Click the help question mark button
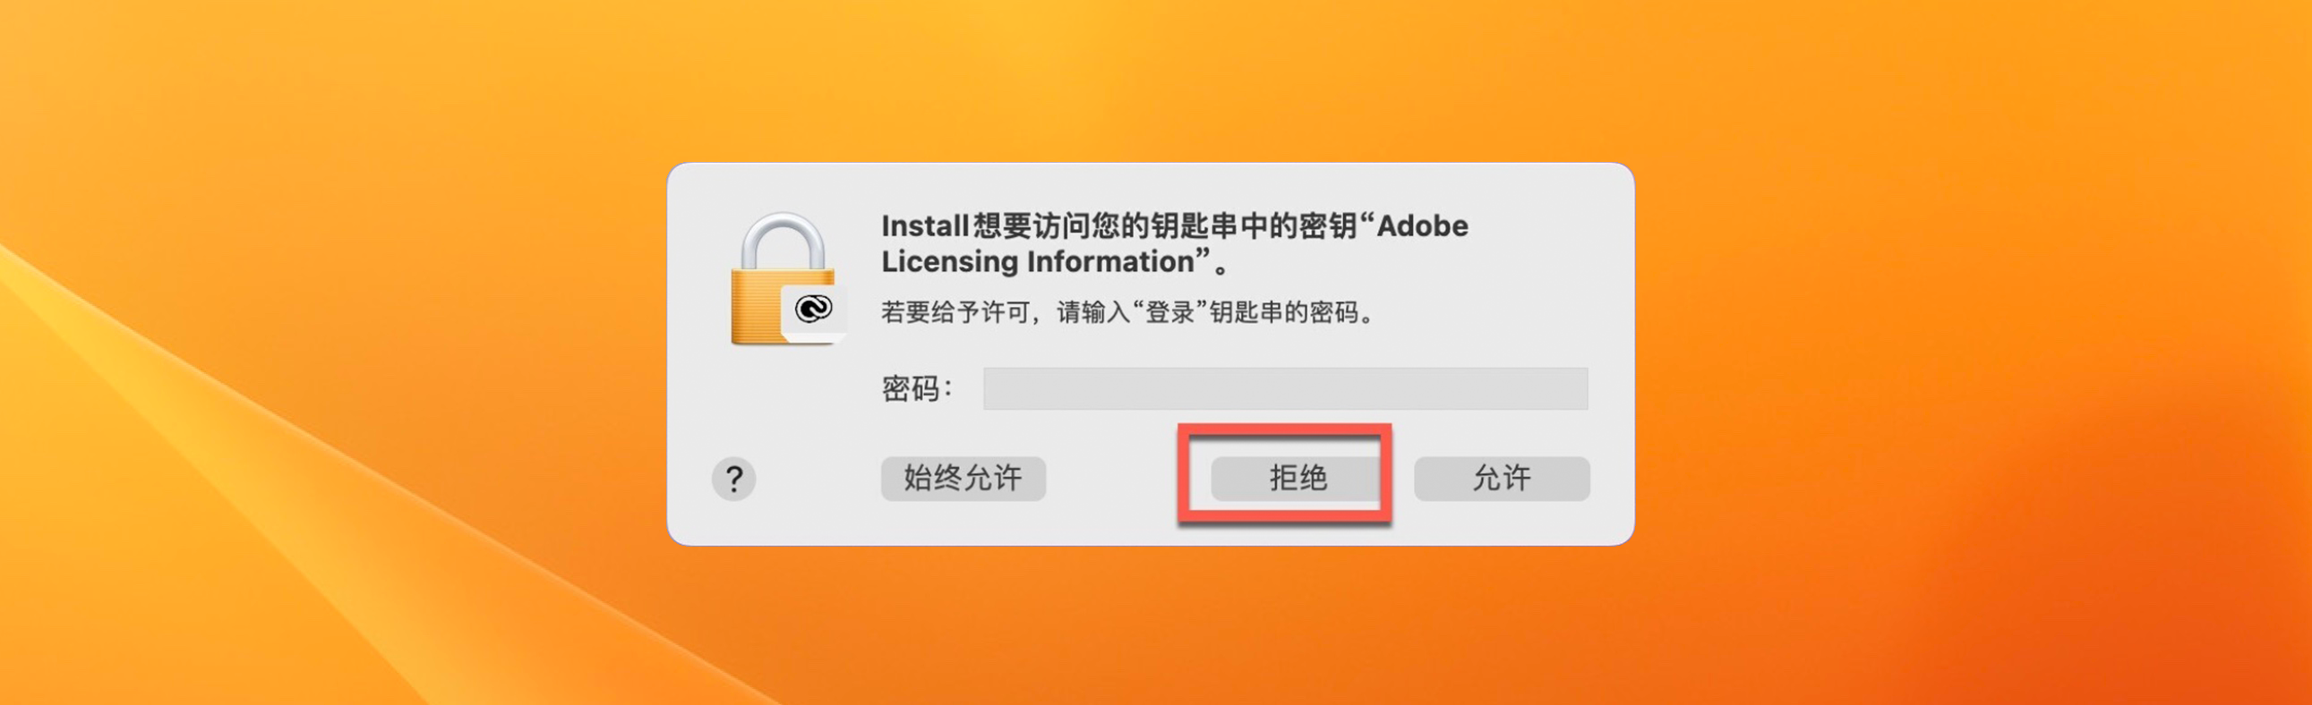 pyautogui.click(x=733, y=478)
